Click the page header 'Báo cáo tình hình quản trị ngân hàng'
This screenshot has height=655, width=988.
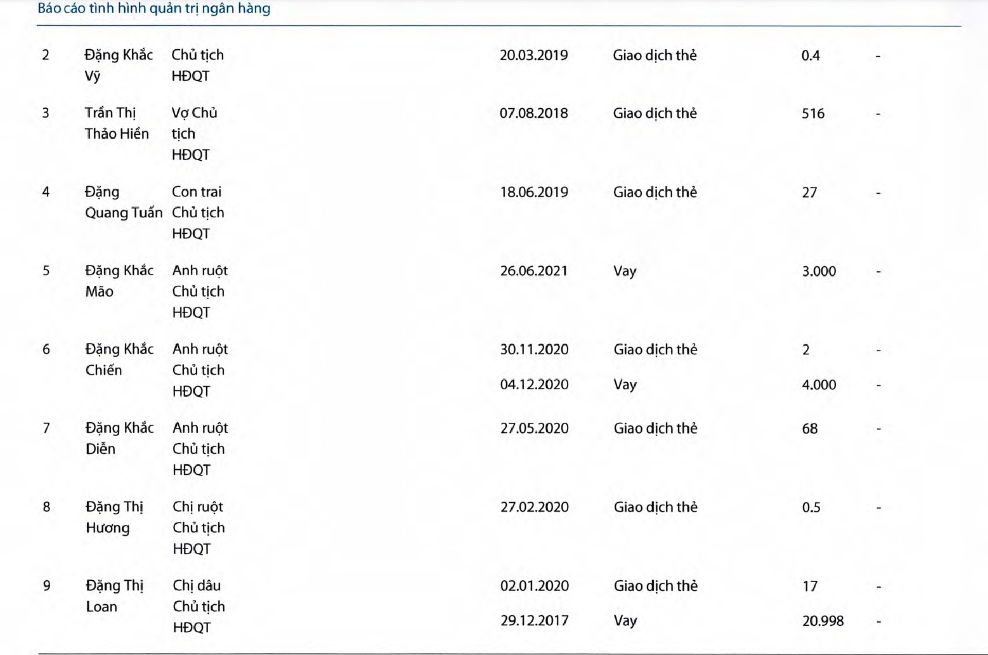coord(154,9)
